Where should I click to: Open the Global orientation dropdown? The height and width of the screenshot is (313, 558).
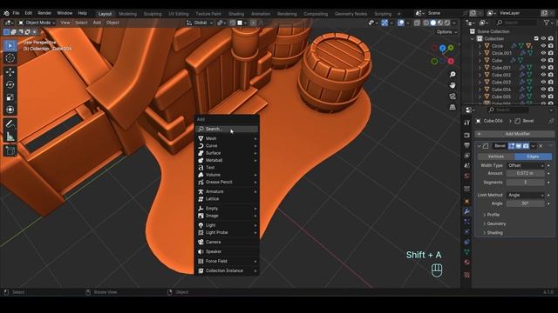tap(200, 23)
